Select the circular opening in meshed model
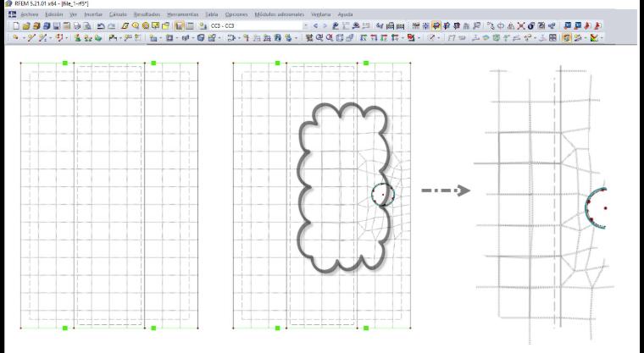The height and width of the screenshot is (353, 644). coord(383,195)
